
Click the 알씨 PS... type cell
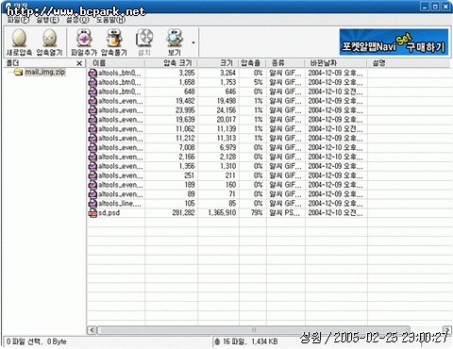tap(284, 213)
